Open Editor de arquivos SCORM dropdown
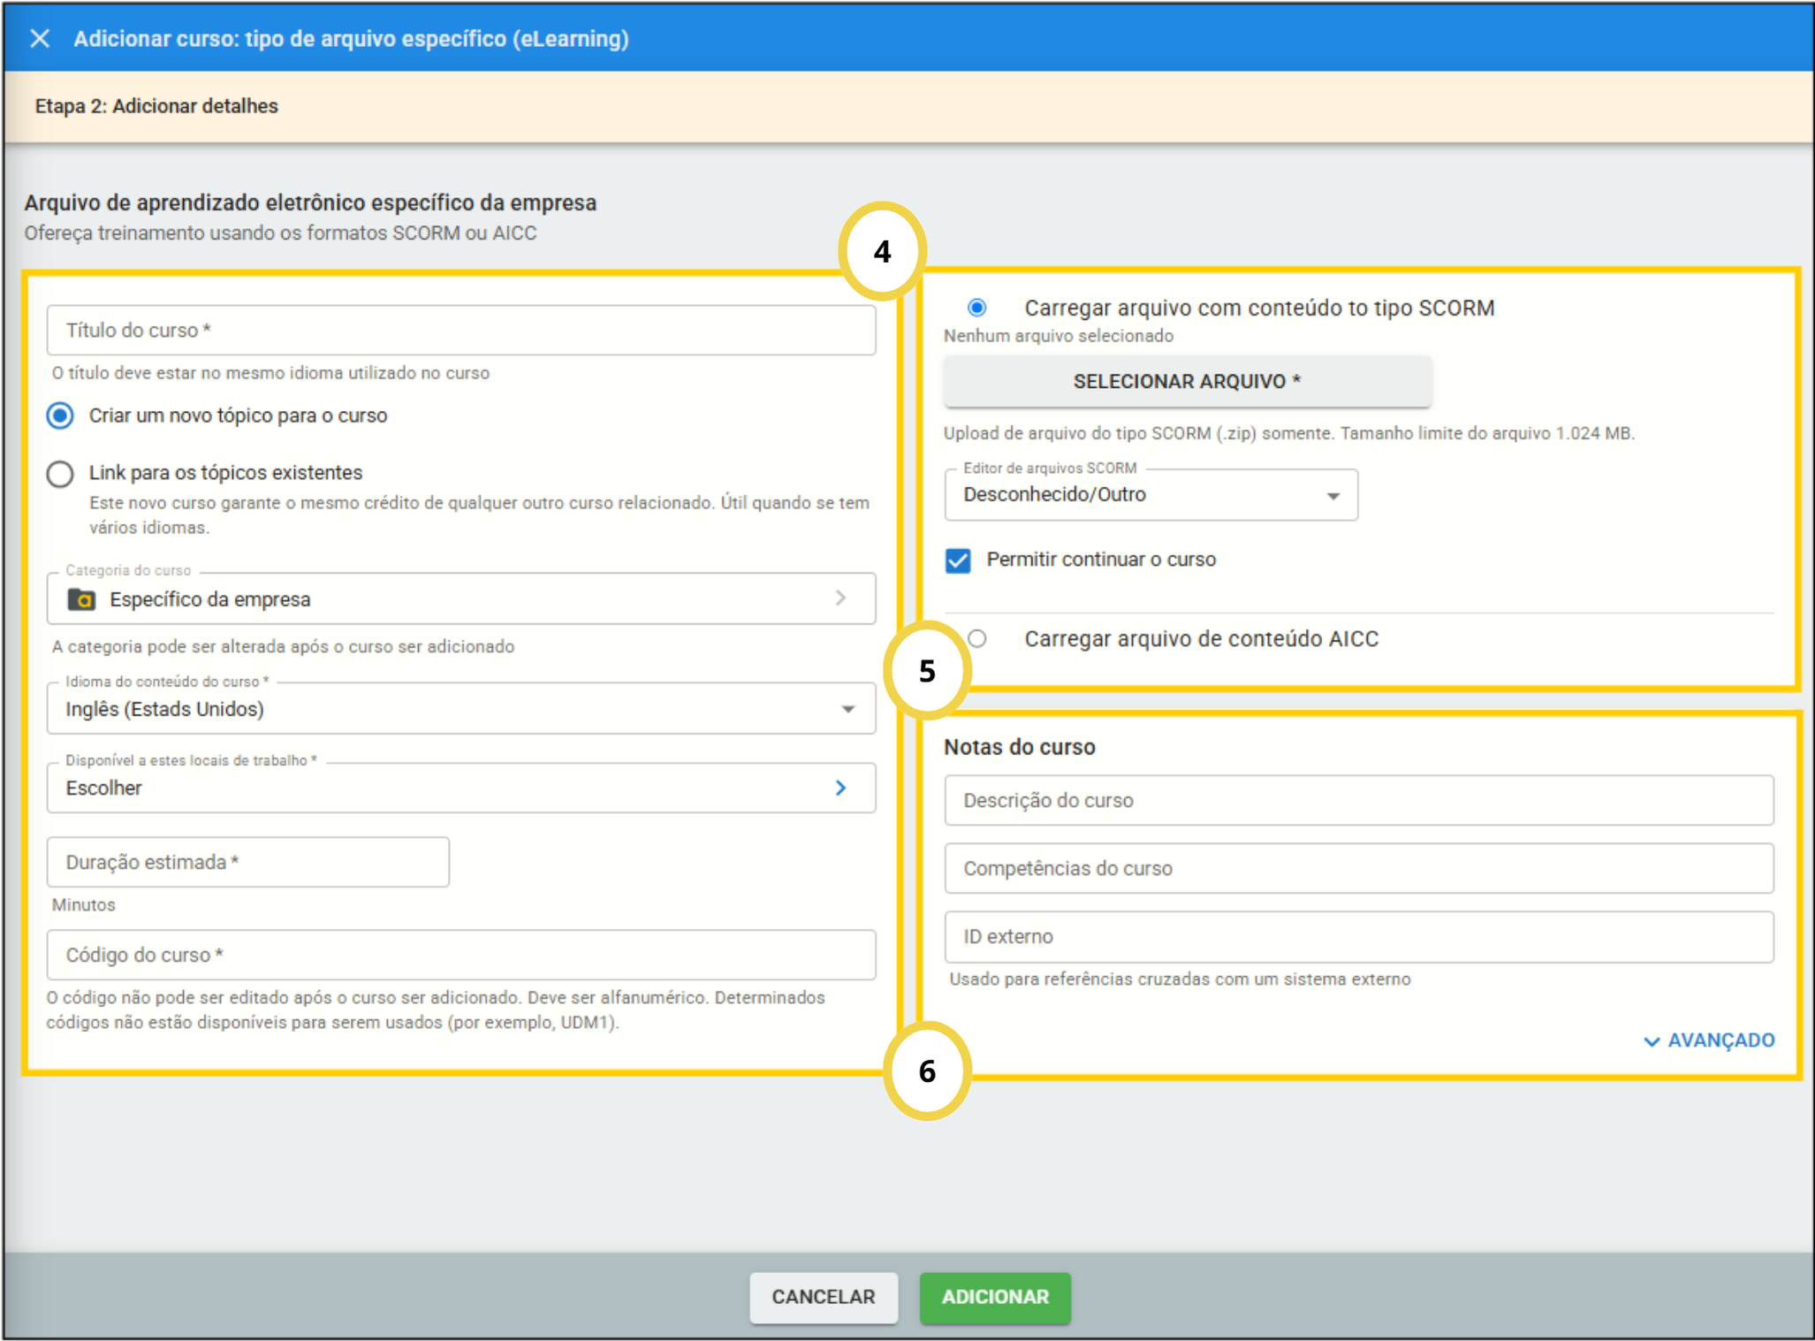 click(x=1150, y=495)
